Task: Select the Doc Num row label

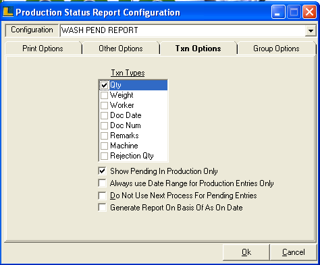Action: click(x=126, y=125)
